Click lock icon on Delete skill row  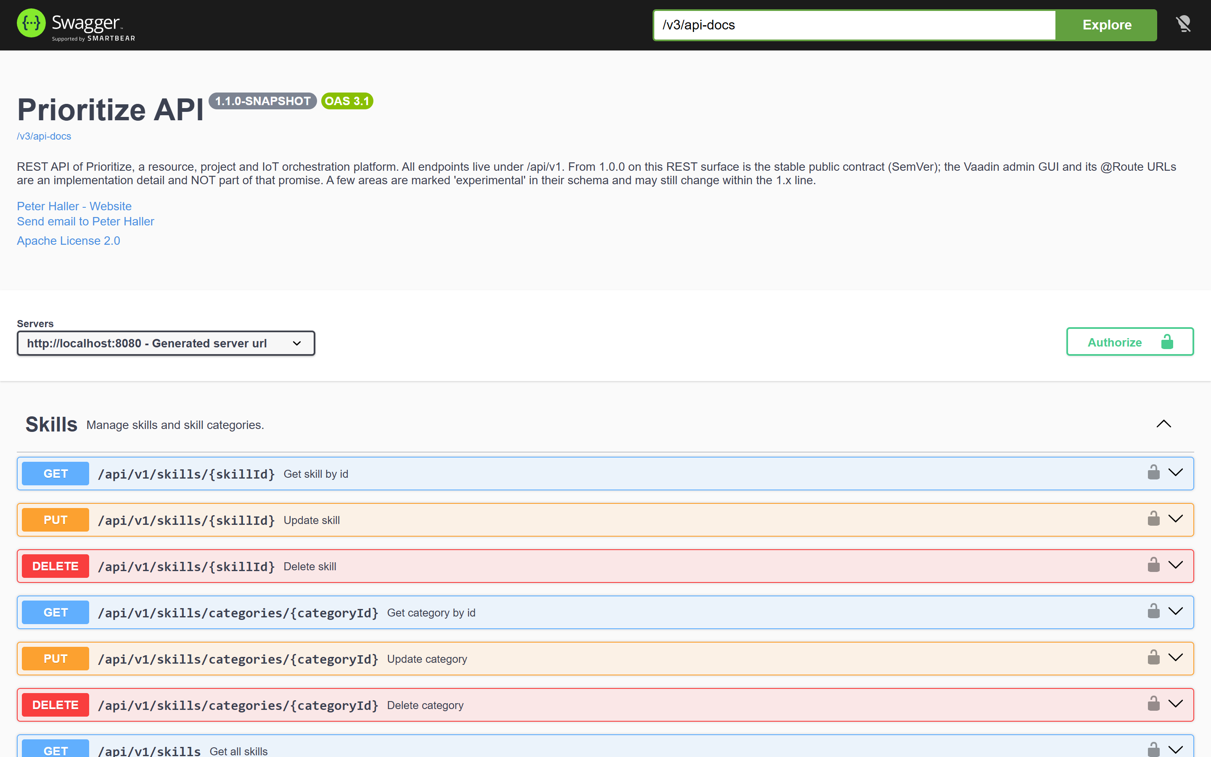1153,565
